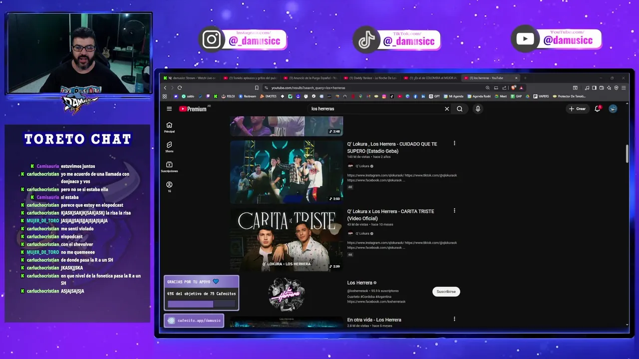Start voice search with the microphone
The height and width of the screenshot is (359, 639).
478,109
